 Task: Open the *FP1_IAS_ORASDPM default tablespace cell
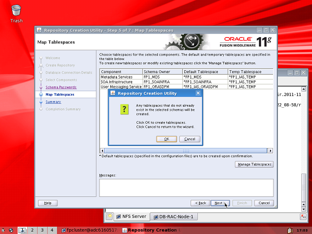(x=205, y=87)
